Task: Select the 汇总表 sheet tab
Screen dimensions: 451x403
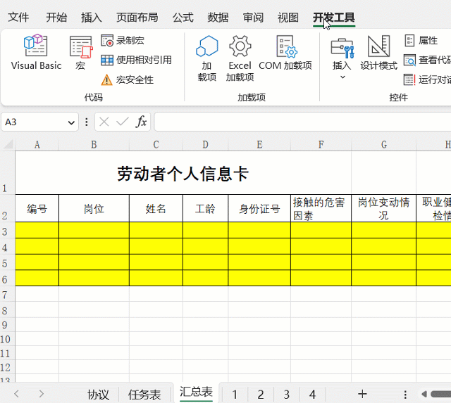Action: point(196,392)
